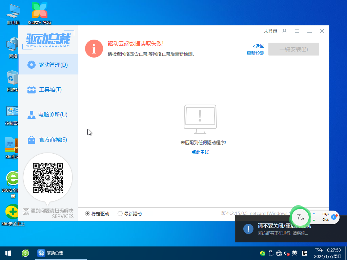Click the 驱动总裁 logo
This screenshot has width=347, height=260.
(48, 40)
